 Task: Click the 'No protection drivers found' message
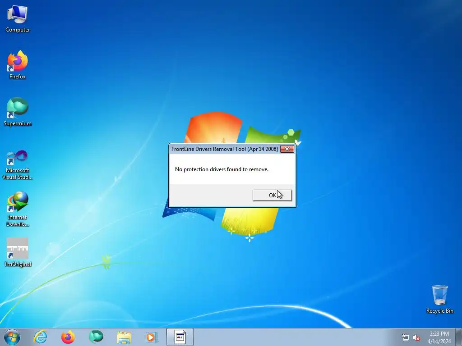222,169
